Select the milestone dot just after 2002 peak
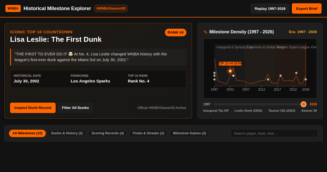This screenshot has width=327, height=172. click(x=233, y=76)
